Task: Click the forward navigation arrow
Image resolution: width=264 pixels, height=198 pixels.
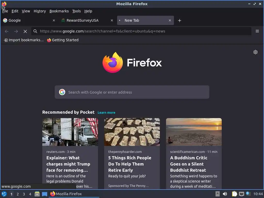Action: 16,31
